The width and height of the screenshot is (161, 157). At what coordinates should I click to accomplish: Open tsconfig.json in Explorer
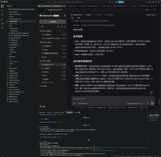(13, 99)
